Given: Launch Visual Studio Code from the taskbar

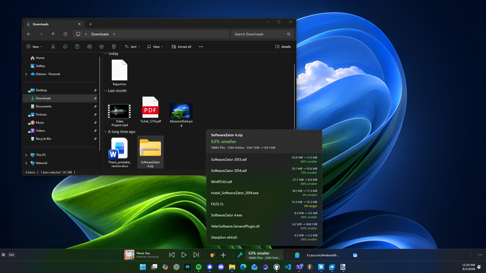Looking at the screenshot, I should [x=288, y=267].
